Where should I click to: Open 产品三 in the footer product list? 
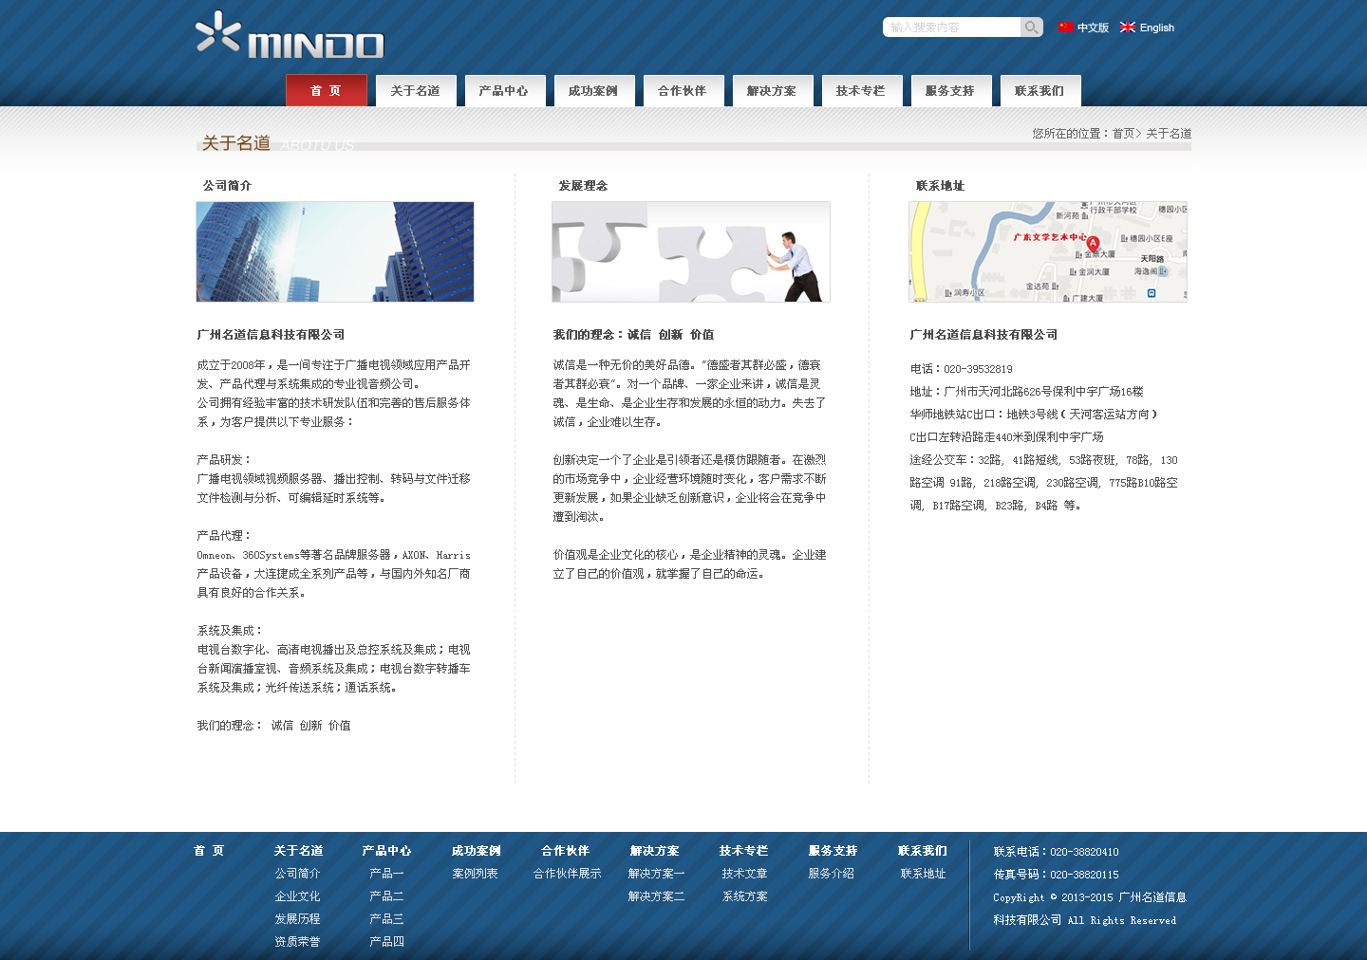[x=387, y=918]
